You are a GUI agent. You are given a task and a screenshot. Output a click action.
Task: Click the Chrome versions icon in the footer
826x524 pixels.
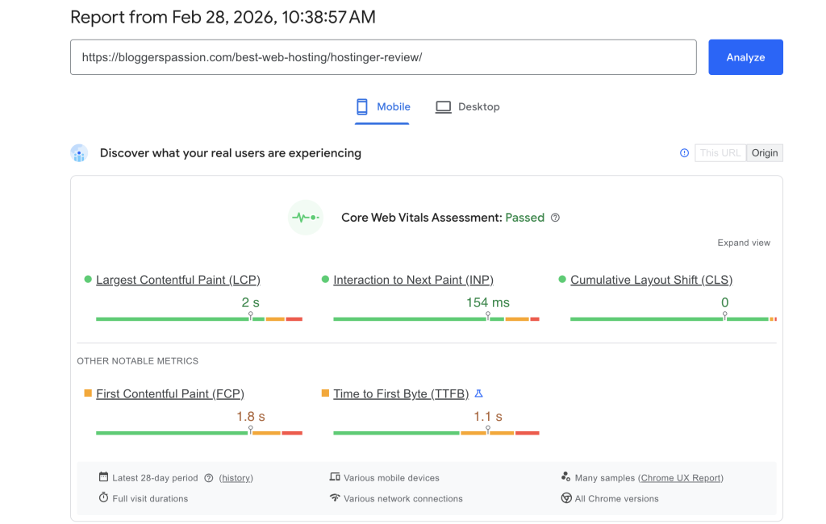tap(567, 498)
